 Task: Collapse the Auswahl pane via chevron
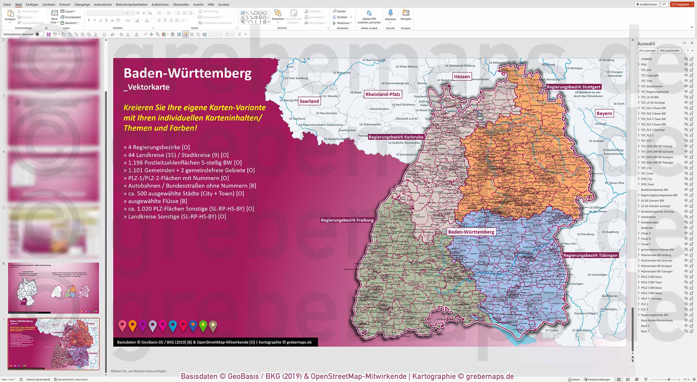coord(685,43)
